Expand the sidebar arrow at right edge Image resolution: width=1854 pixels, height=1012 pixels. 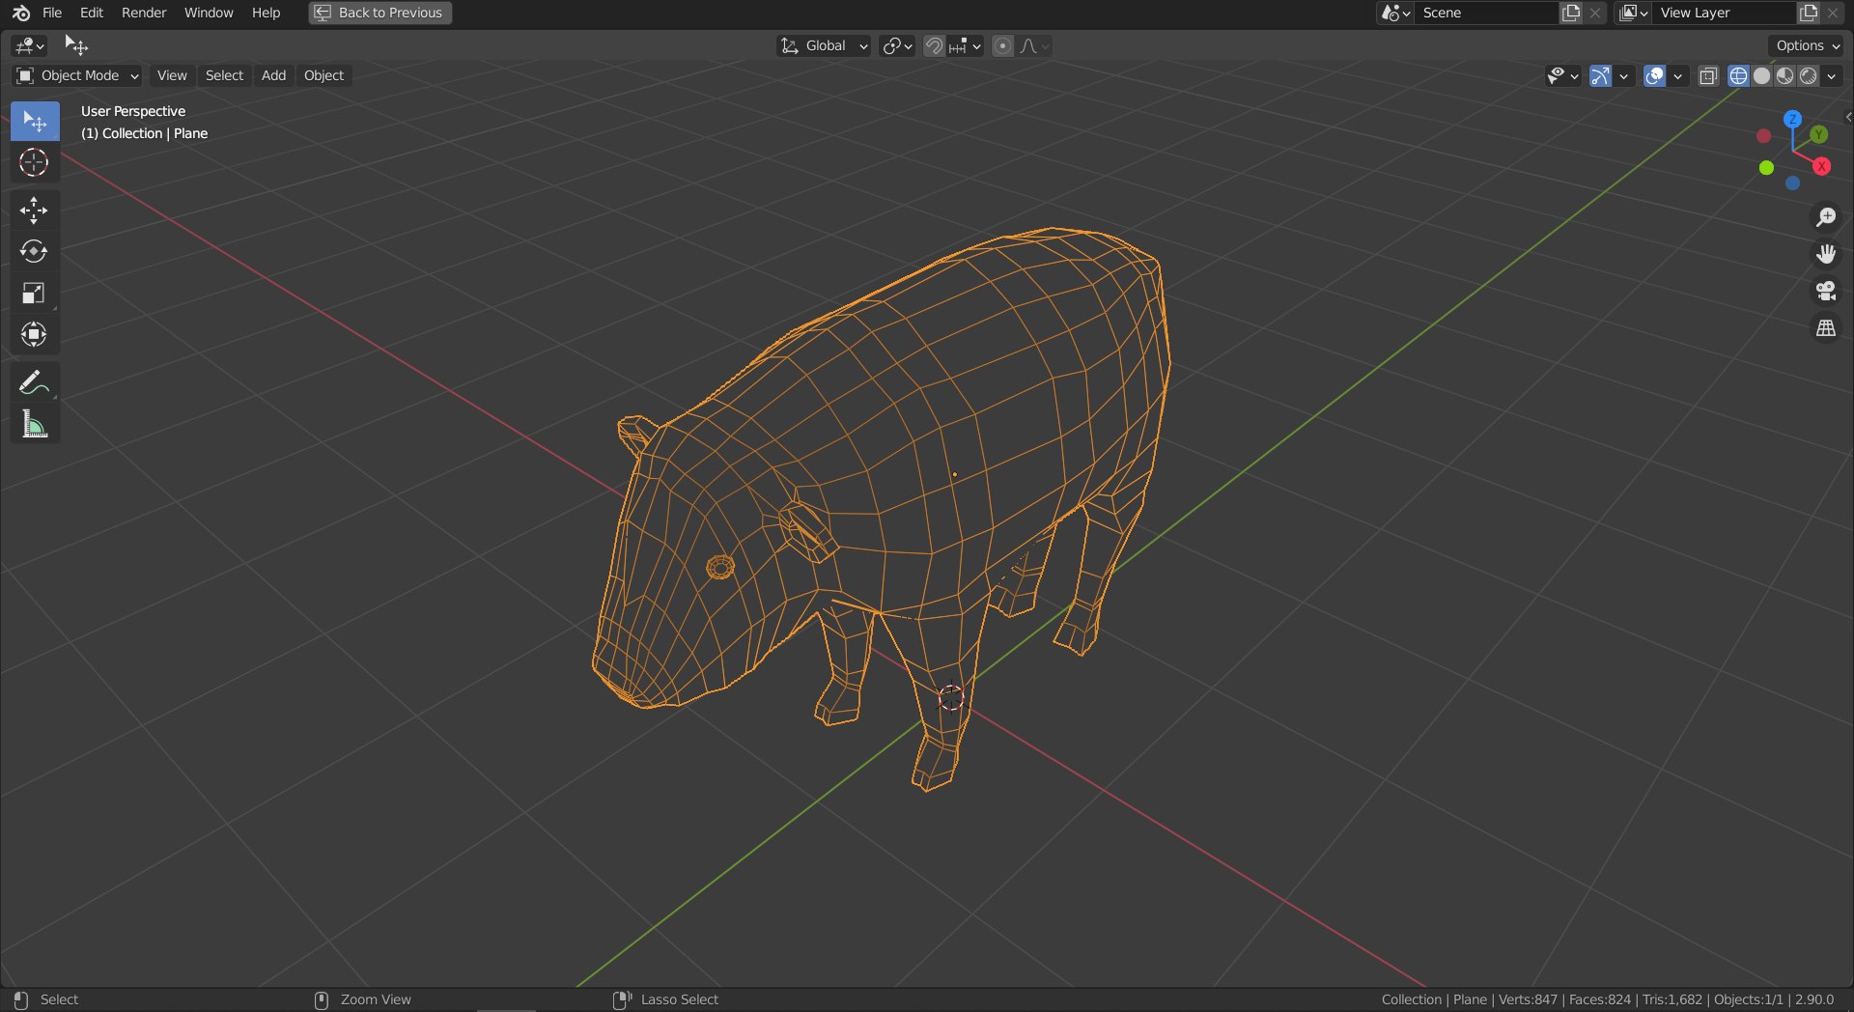pos(1847,117)
